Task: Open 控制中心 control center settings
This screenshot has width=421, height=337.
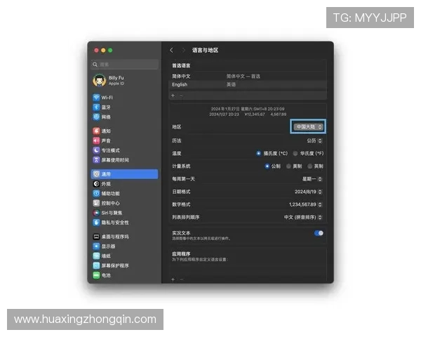Action: point(107,203)
